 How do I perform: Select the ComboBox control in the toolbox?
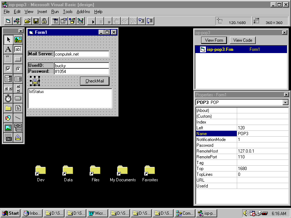coord(8,79)
